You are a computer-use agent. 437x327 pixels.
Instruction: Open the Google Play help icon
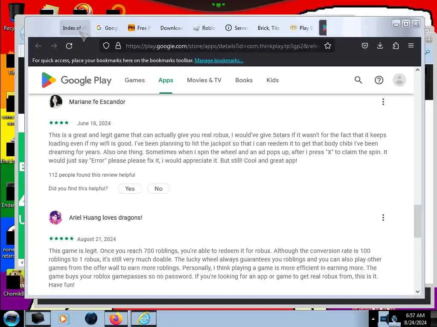coord(379,80)
